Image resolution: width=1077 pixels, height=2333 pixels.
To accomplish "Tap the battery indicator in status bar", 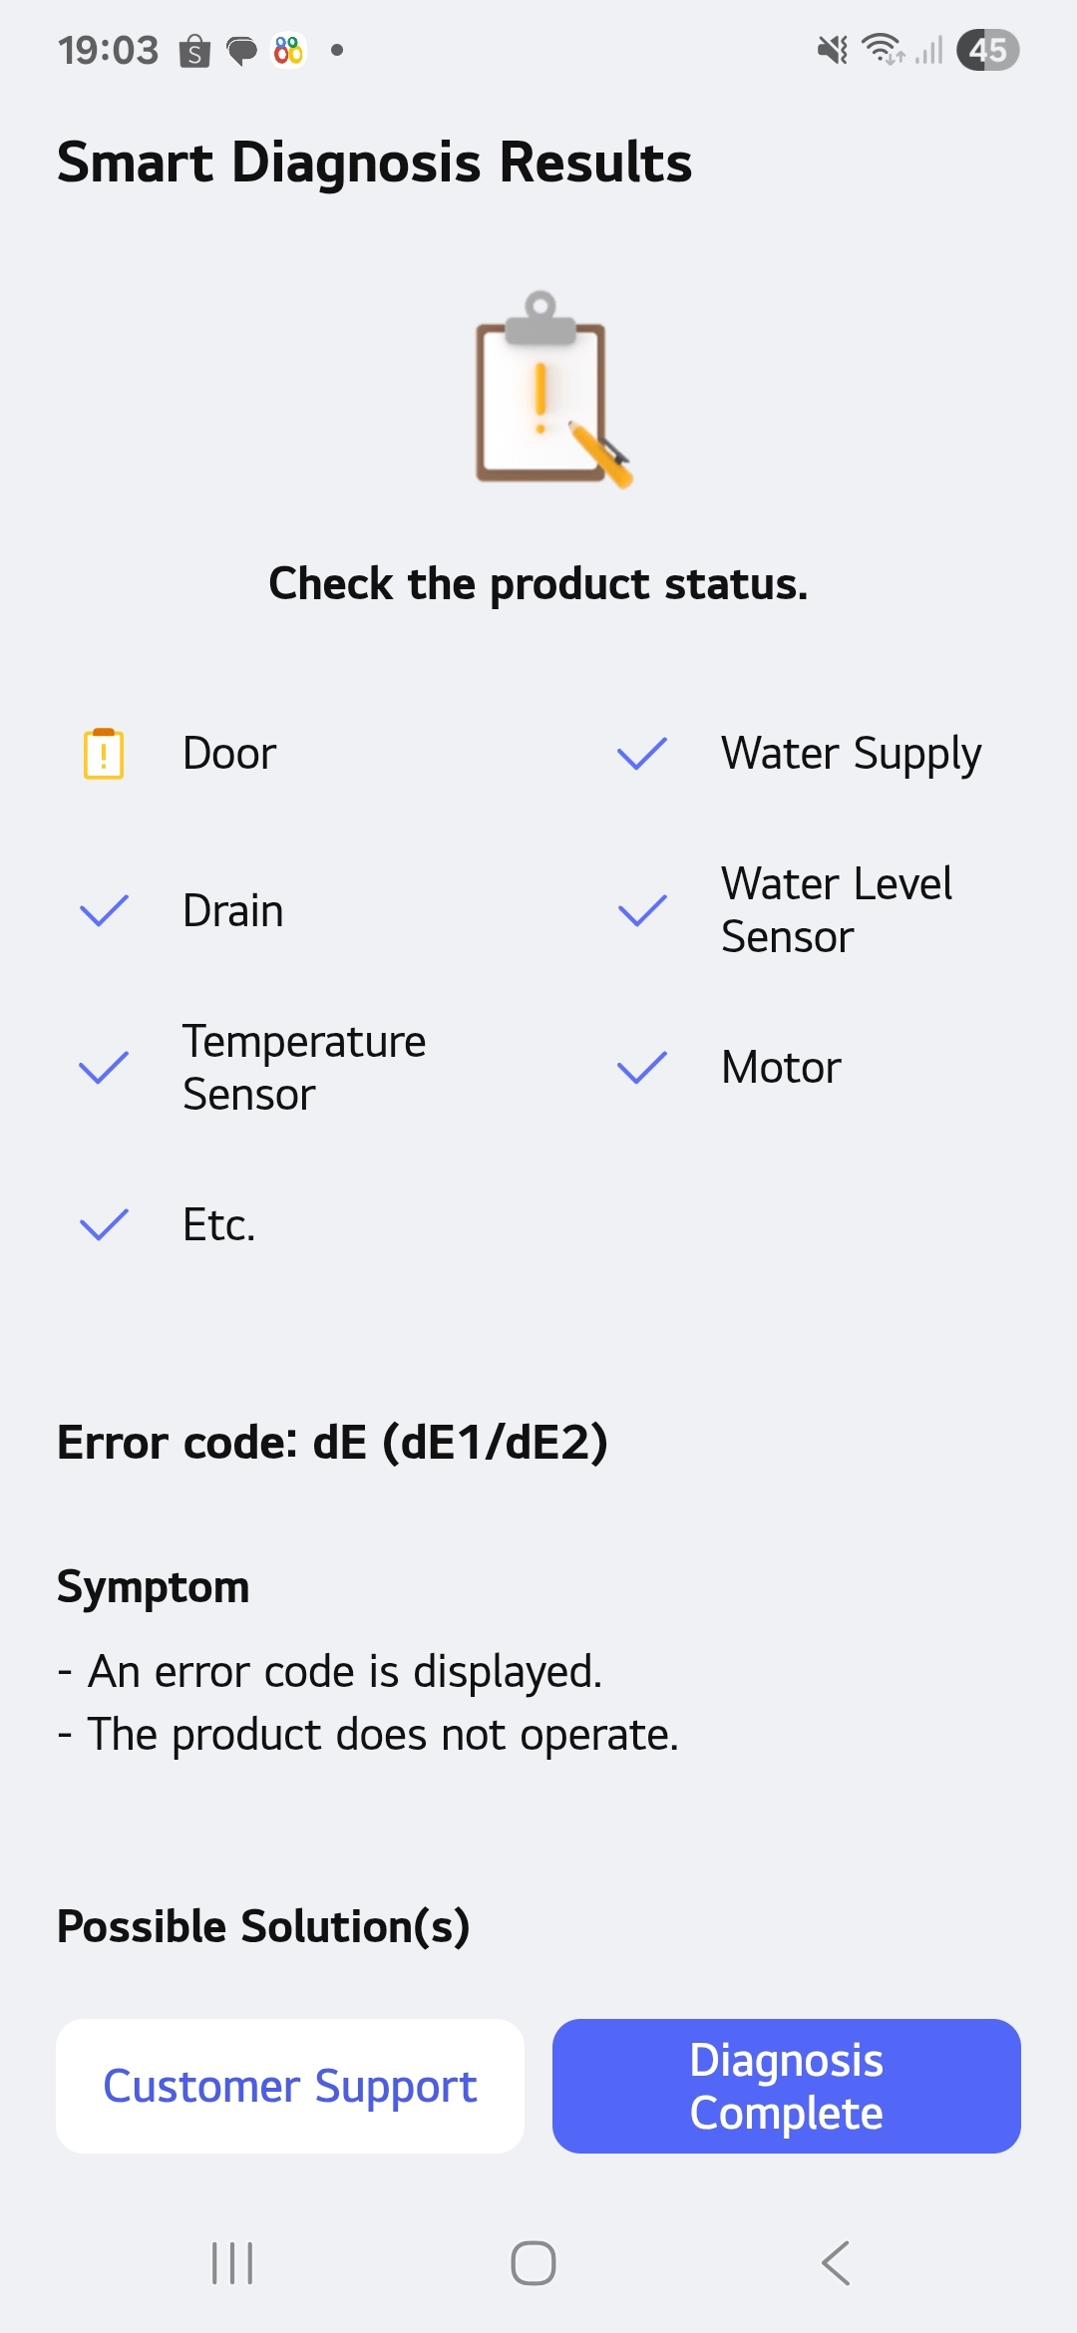I will (987, 50).
